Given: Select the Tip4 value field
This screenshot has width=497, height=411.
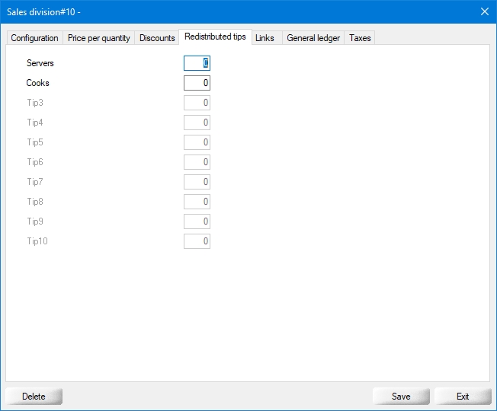Looking at the screenshot, I should (x=197, y=123).
